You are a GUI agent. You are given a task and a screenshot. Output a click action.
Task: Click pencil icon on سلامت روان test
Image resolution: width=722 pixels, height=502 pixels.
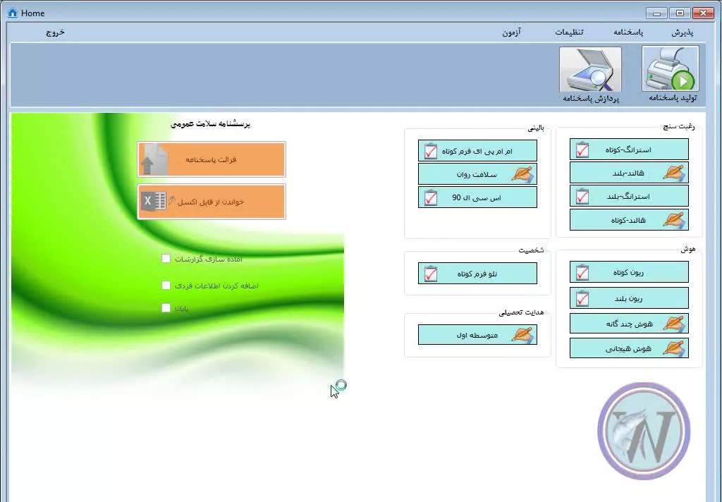pos(522,173)
